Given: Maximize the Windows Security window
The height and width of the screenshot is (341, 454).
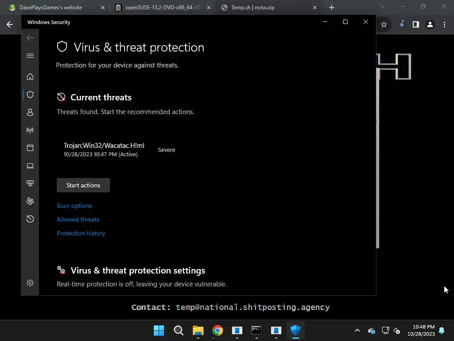Looking at the screenshot, I should point(345,22).
